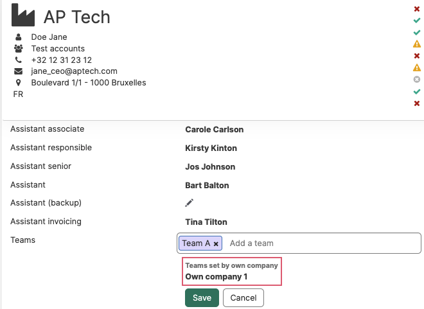424x309 pixels.
Task: Click the Assistant senior label
Action: 41,166
